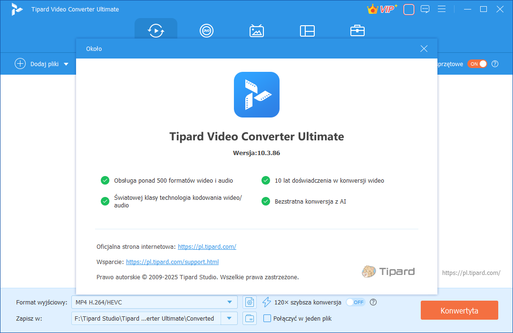Click the Dodaj pliki plus icon
Image resolution: width=513 pixels, height=333 pixels.
(20, 64)
